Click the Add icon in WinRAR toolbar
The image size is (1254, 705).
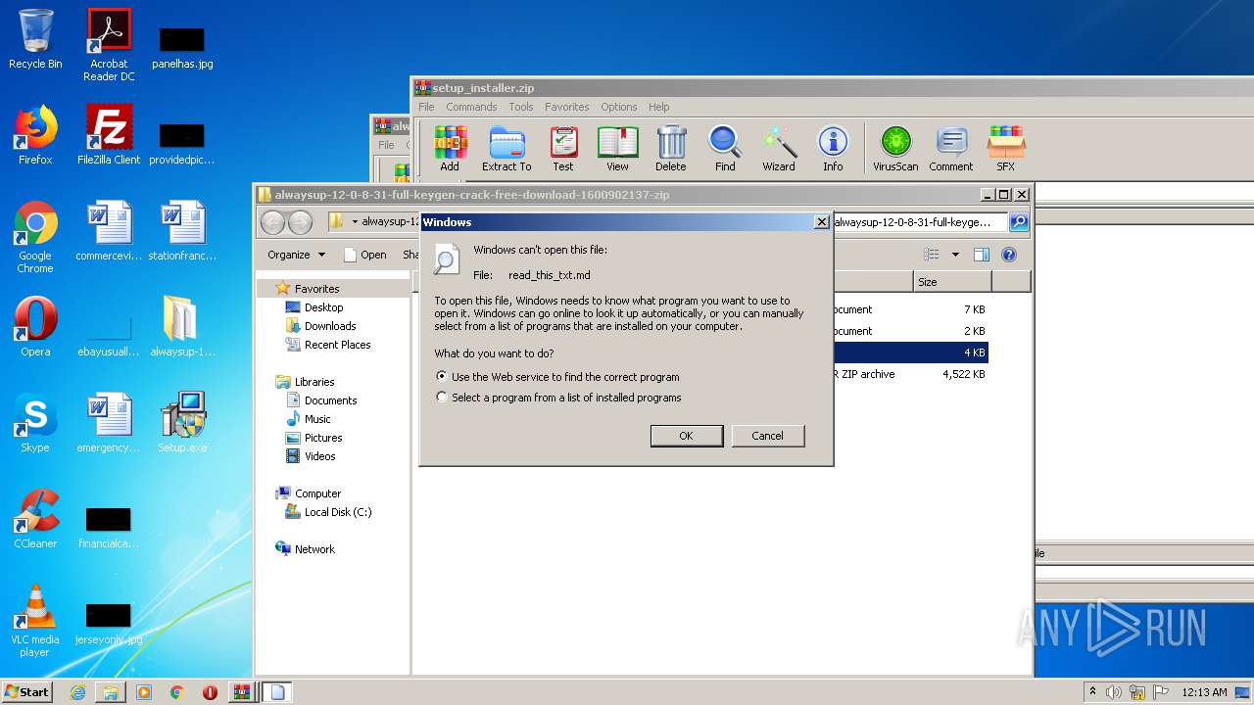(450, 149)
